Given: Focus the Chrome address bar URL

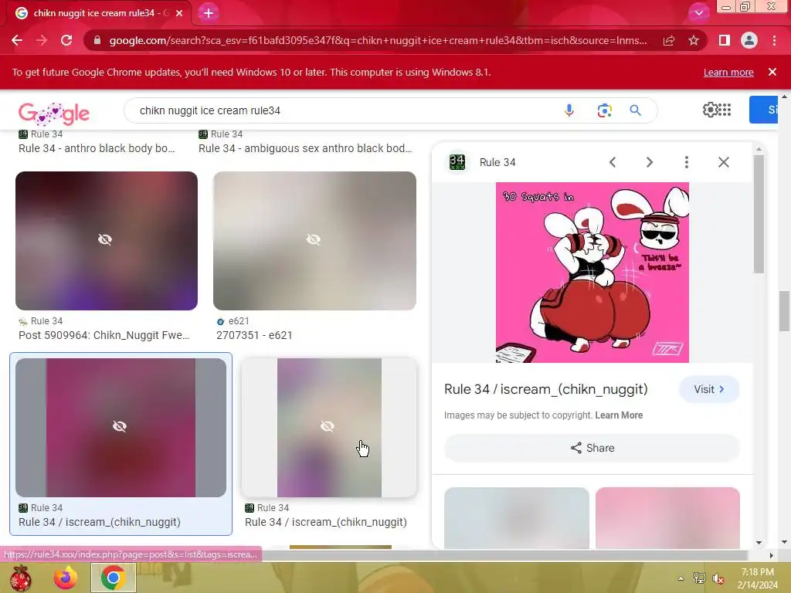Looking at the screenshot, I should [378, 40].
